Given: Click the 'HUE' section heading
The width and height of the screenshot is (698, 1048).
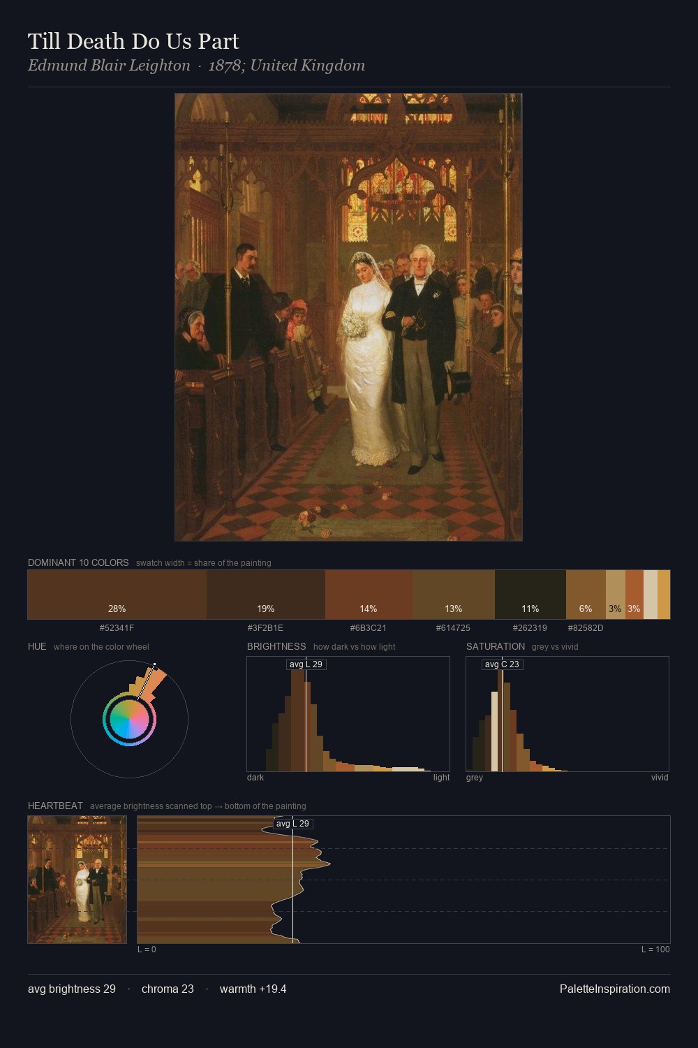Looking at the screenshot, I should point(37,646).
